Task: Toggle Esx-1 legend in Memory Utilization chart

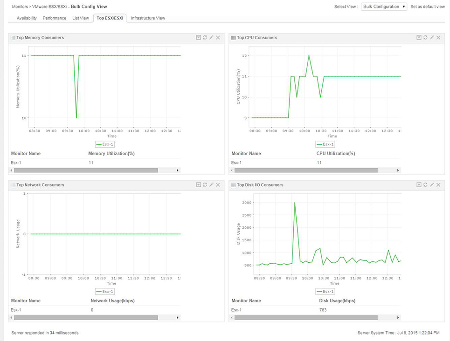Action: click(x=105, y=144)
